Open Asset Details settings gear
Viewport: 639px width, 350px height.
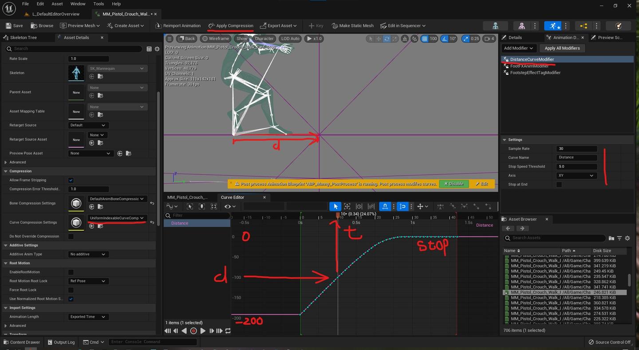[x=157, y=49]
